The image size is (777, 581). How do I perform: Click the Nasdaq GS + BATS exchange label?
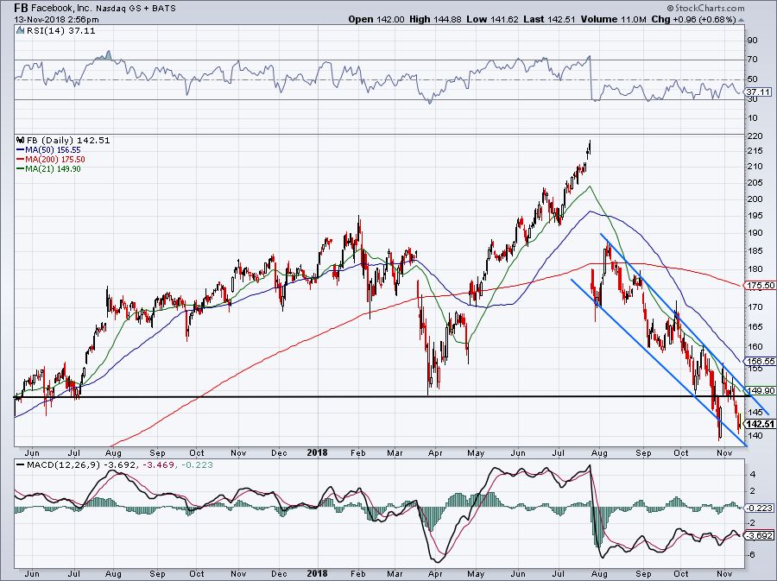tap(136, 8)
